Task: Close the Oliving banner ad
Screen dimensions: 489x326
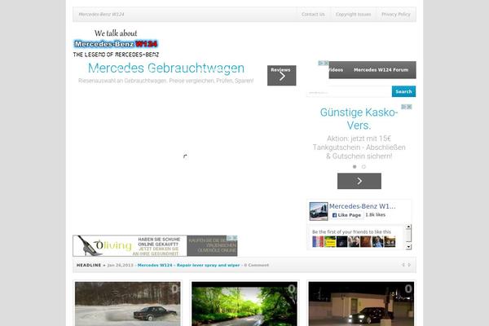Action: (235, 238)
